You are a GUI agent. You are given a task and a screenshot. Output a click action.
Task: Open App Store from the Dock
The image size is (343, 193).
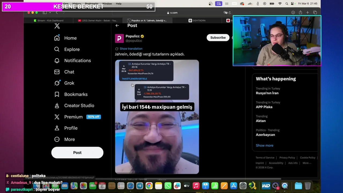[233, 186]
